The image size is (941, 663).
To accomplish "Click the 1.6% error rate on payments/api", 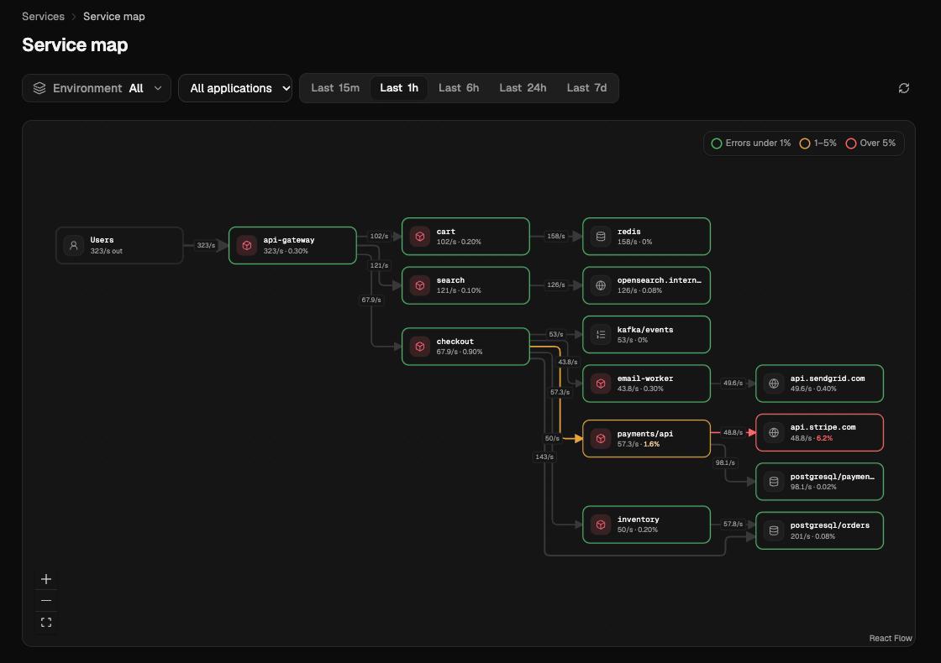I will 651,444.
